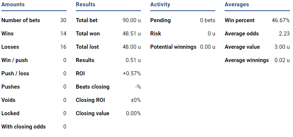Select the Total won amount 48.51 u
This screenshot has height=137, width=293.
[132, 34]
